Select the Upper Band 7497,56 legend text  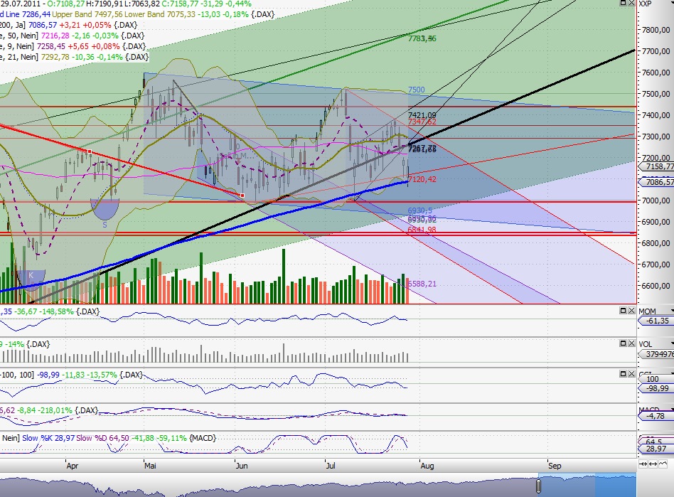click(87, 14)
